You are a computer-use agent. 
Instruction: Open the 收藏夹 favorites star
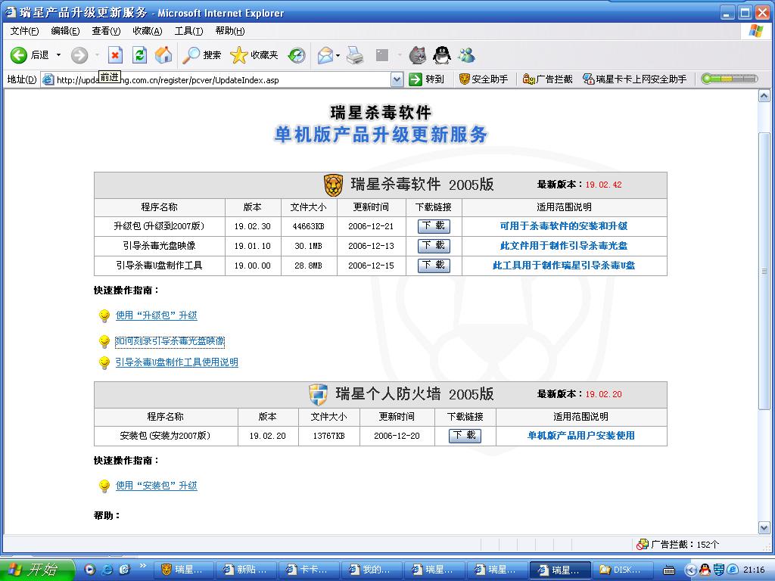(x=254, y=54)
